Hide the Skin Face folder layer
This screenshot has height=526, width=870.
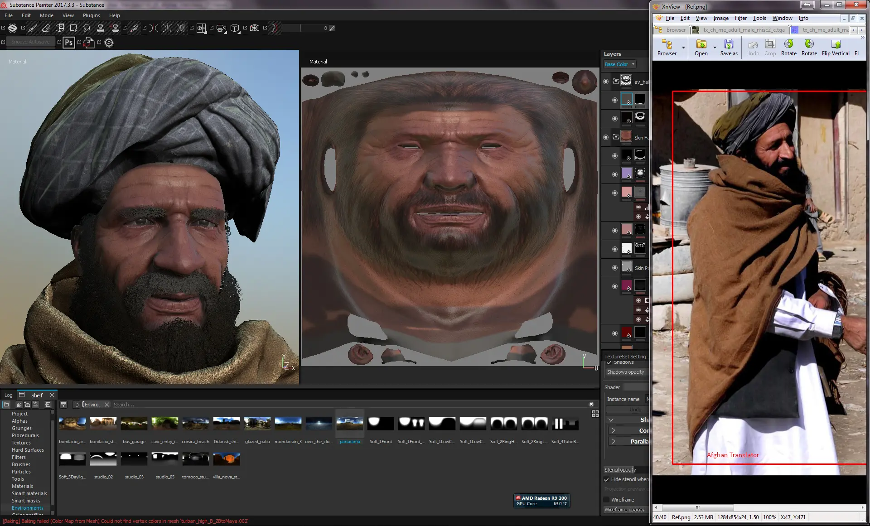[606, 137]
